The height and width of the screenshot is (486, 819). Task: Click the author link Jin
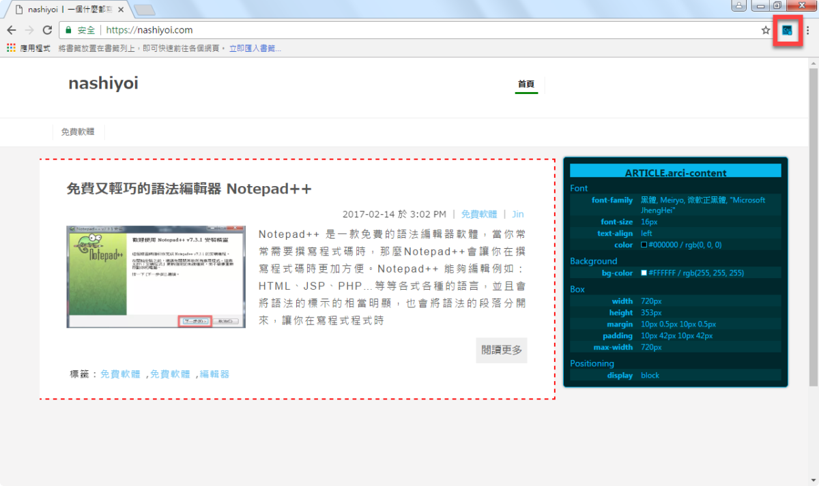coord(518,214)
